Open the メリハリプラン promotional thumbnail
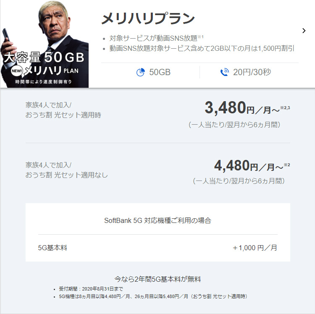Screen dimensions: 315x314 click(44, 44)
